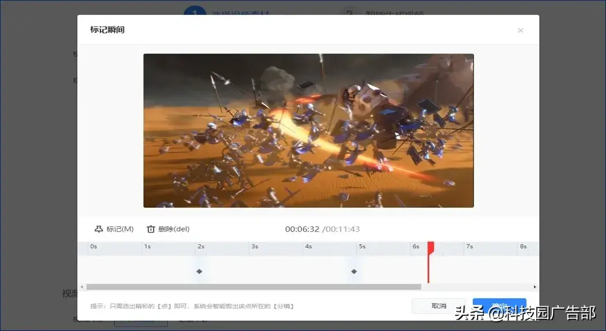Select the diamond marker near 2s

(199, 272)
